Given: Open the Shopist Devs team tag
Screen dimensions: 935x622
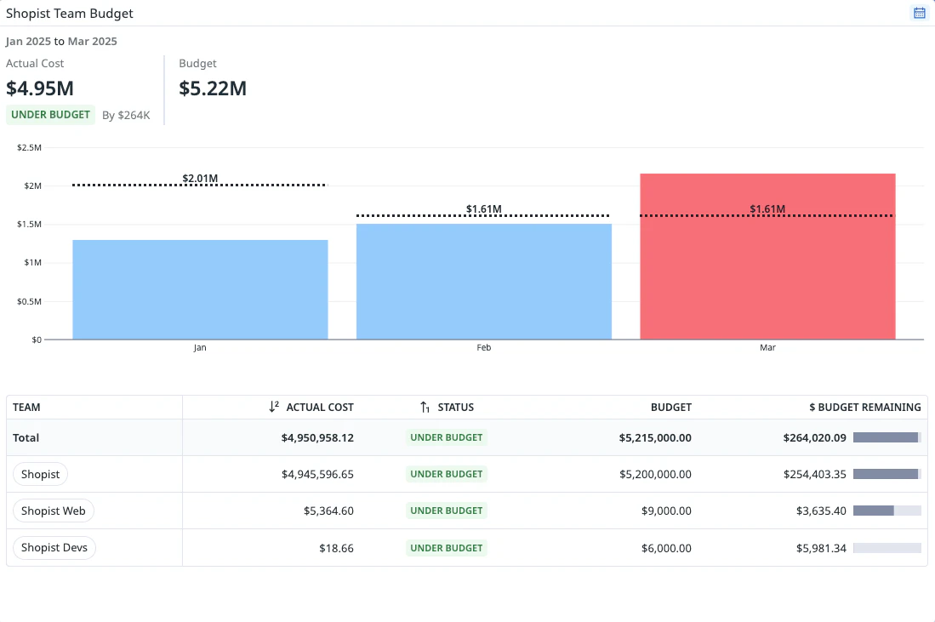Looking at the screenshot, I should (x=54, y=547).
